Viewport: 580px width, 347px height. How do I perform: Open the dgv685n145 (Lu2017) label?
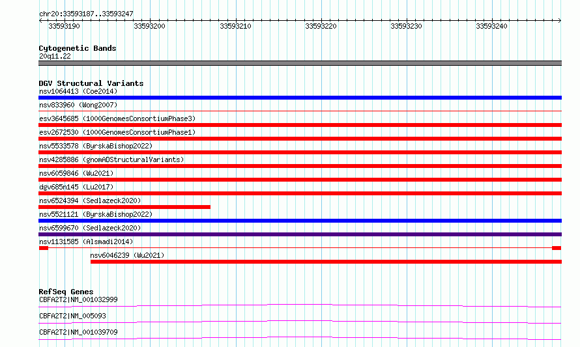click(76, 187)
